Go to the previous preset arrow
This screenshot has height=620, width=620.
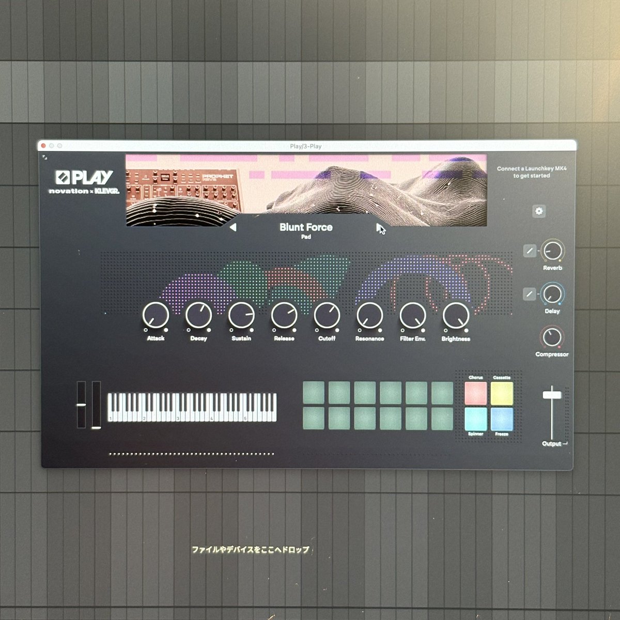pos(233,227)
